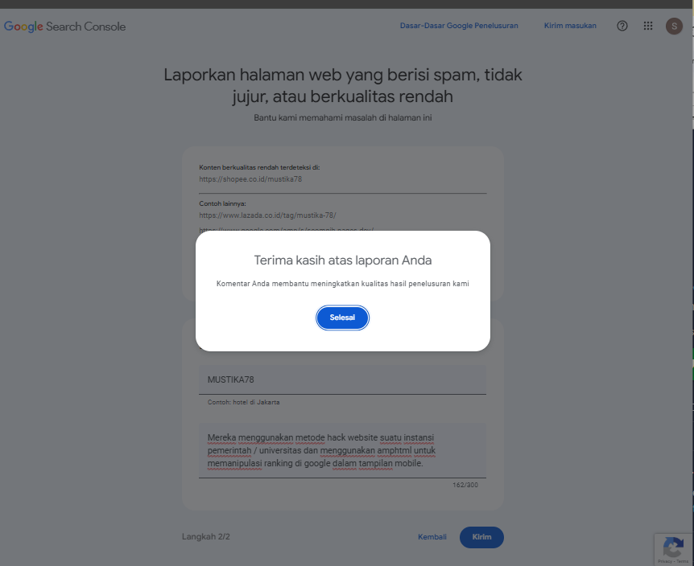Open the reCAPTCHA Terms link
Image resolution: width=694 pixels, height=566 pixels.
(682, 561)
